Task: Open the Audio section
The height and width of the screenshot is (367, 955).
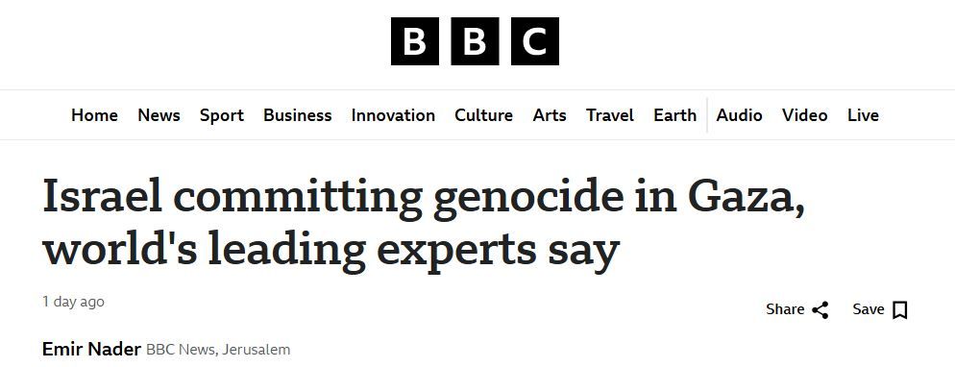Action: pyautogui.click(x=740, y=115)
